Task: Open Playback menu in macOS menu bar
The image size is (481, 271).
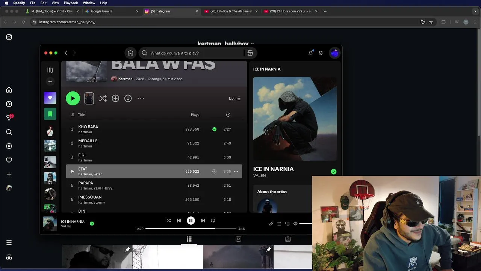Action: [71, 3]
